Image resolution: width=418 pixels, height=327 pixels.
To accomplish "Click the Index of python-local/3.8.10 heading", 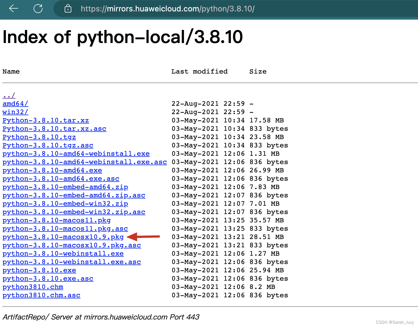I will tap(123, 37).
